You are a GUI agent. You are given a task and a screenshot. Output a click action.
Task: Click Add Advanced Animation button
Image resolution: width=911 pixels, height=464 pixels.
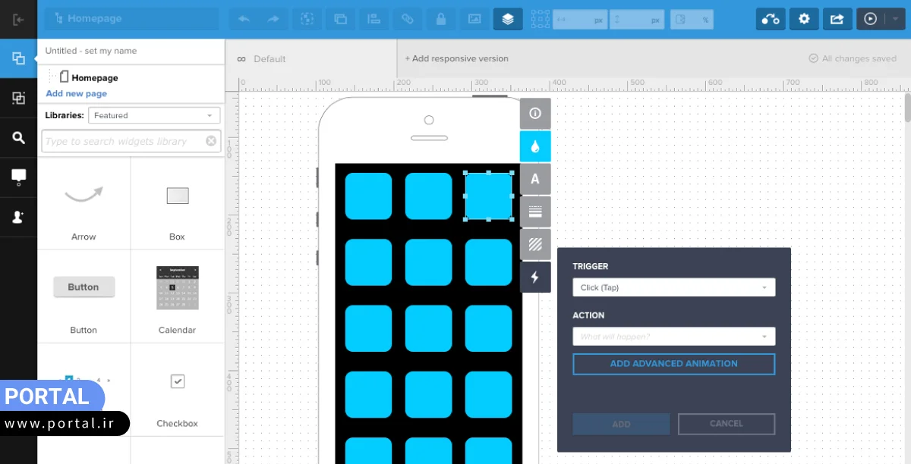673,364
